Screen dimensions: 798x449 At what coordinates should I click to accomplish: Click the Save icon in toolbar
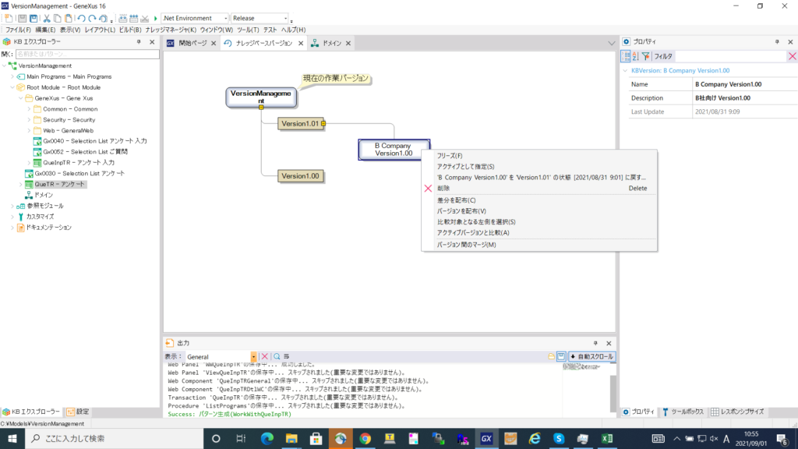coord(22,19)
